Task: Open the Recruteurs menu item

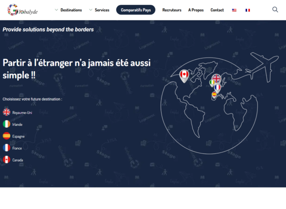Action: 172,10
